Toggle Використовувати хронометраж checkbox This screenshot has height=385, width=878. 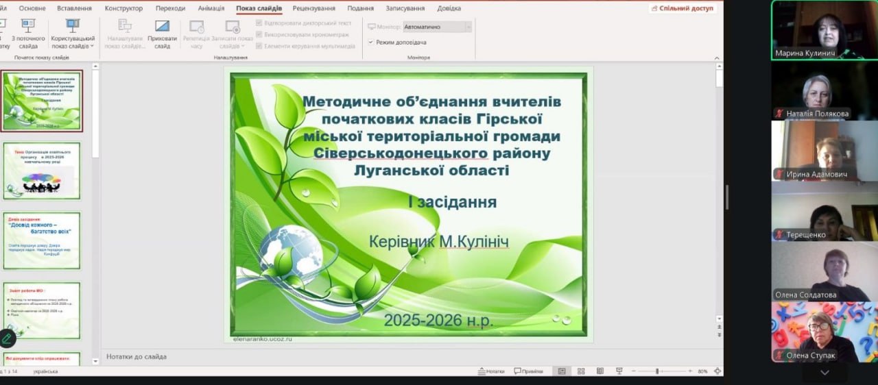click(x=259, y=34)
